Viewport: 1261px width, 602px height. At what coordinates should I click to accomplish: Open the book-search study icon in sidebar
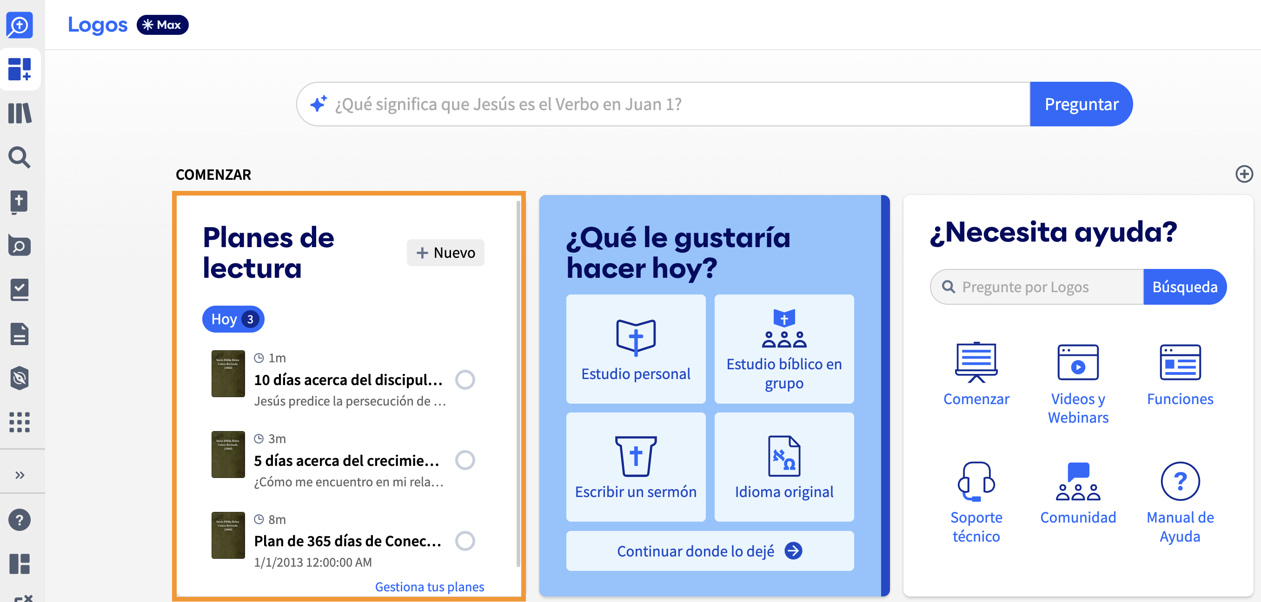[x=20, y=246]
